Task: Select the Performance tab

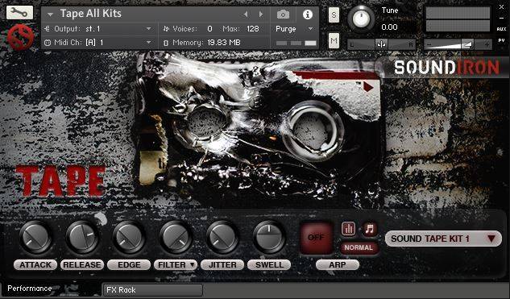Action: pyautogui.click(x=30, y=289)
